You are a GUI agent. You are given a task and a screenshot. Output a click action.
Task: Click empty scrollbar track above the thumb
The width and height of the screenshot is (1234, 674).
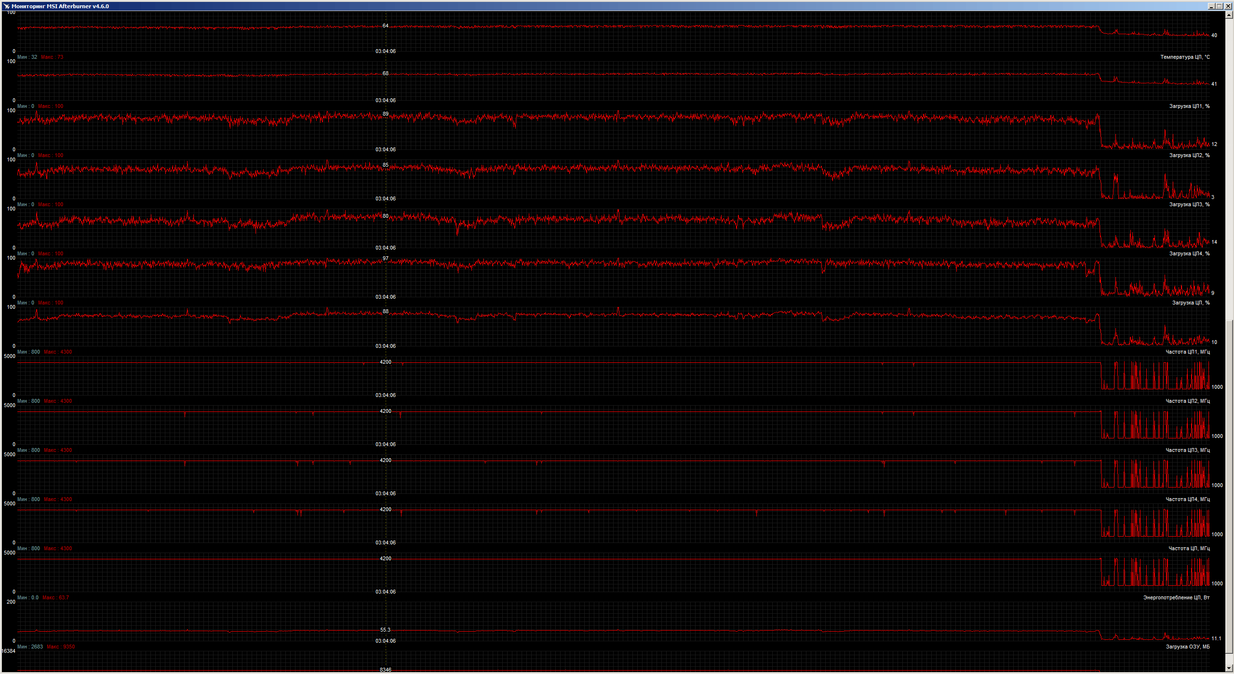[x=1229, y=169]
